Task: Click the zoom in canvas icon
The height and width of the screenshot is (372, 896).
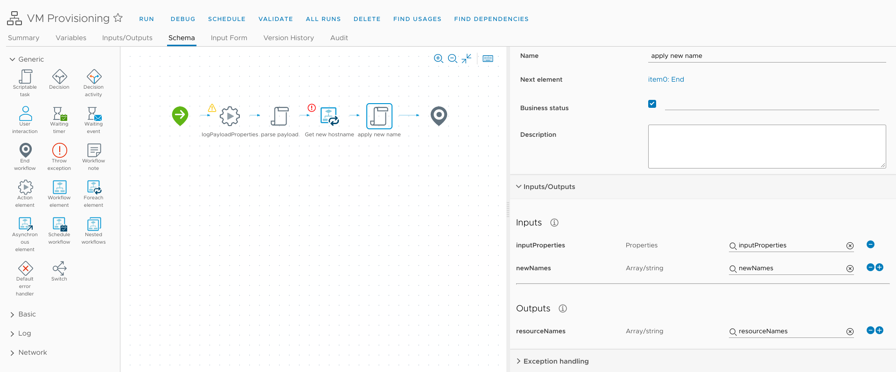Action: (438, 58)
